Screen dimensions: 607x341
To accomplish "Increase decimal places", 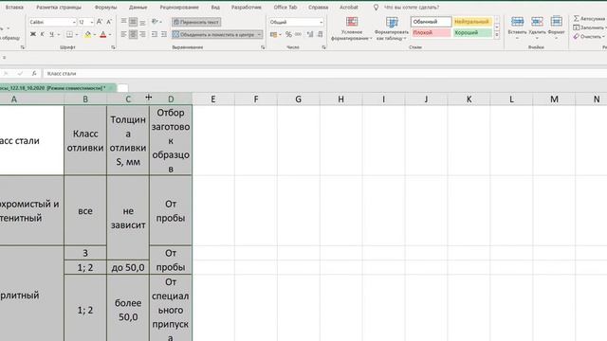I will [310, 34].
